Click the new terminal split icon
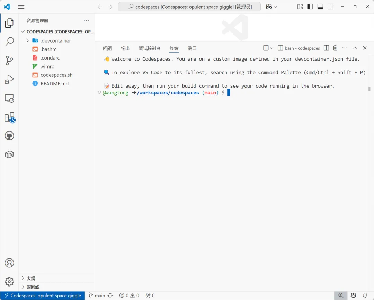The width and height of the screenshot is (374, 300). (x=266, y=48)
